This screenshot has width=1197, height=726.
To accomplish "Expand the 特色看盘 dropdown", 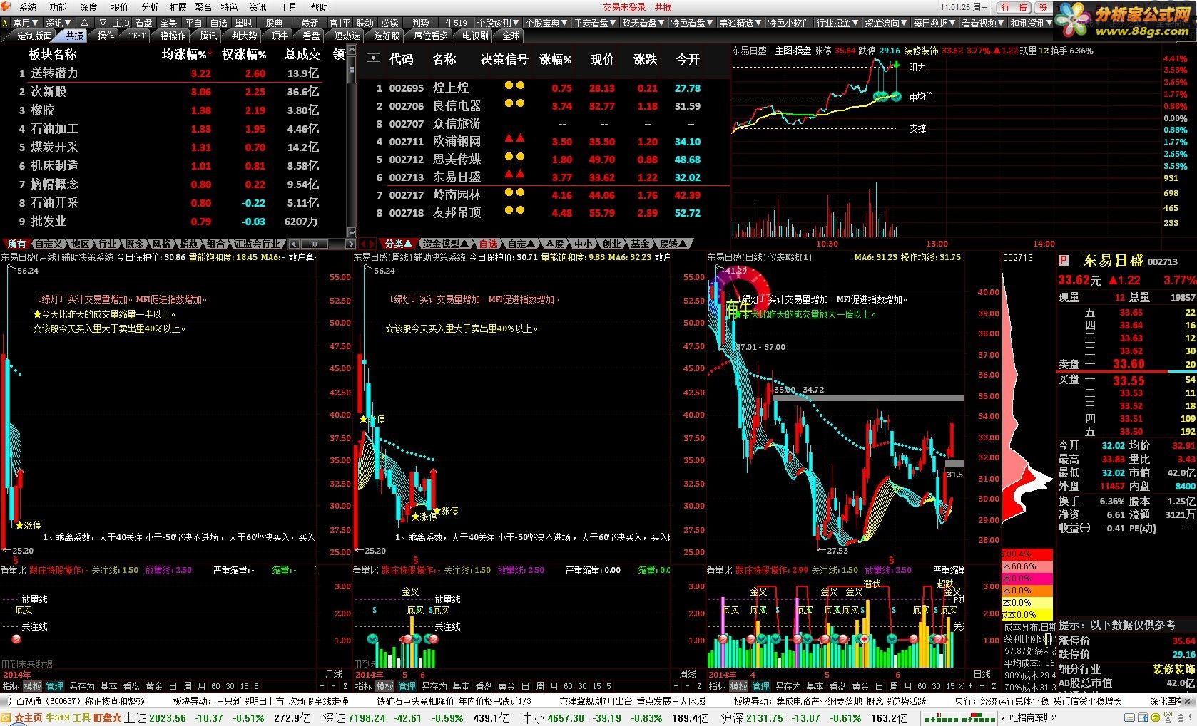I will 692,23.
